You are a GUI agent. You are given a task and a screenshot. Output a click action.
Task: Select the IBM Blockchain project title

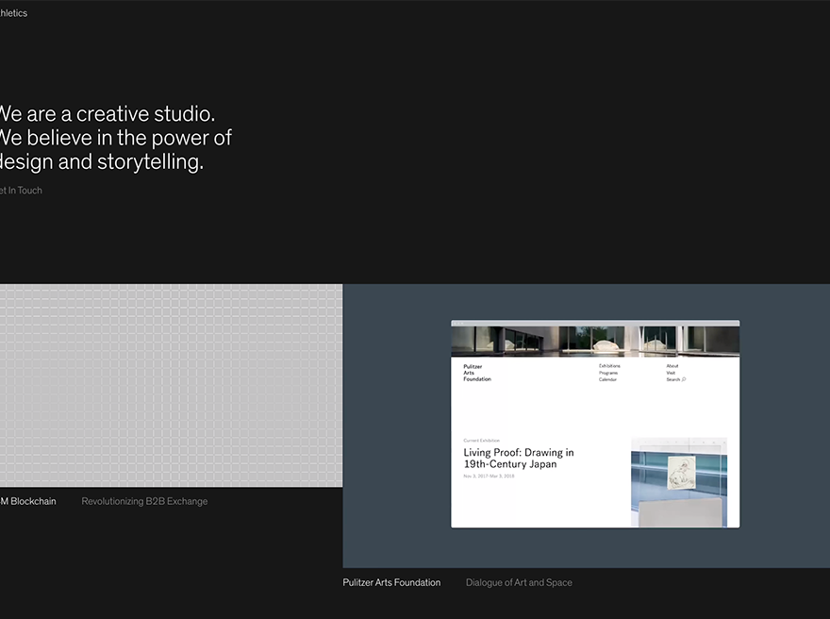(x=28, y=501)
